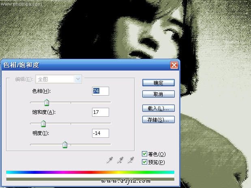
Task: Click the 明度 lightness slider handle
Action: 65,145
